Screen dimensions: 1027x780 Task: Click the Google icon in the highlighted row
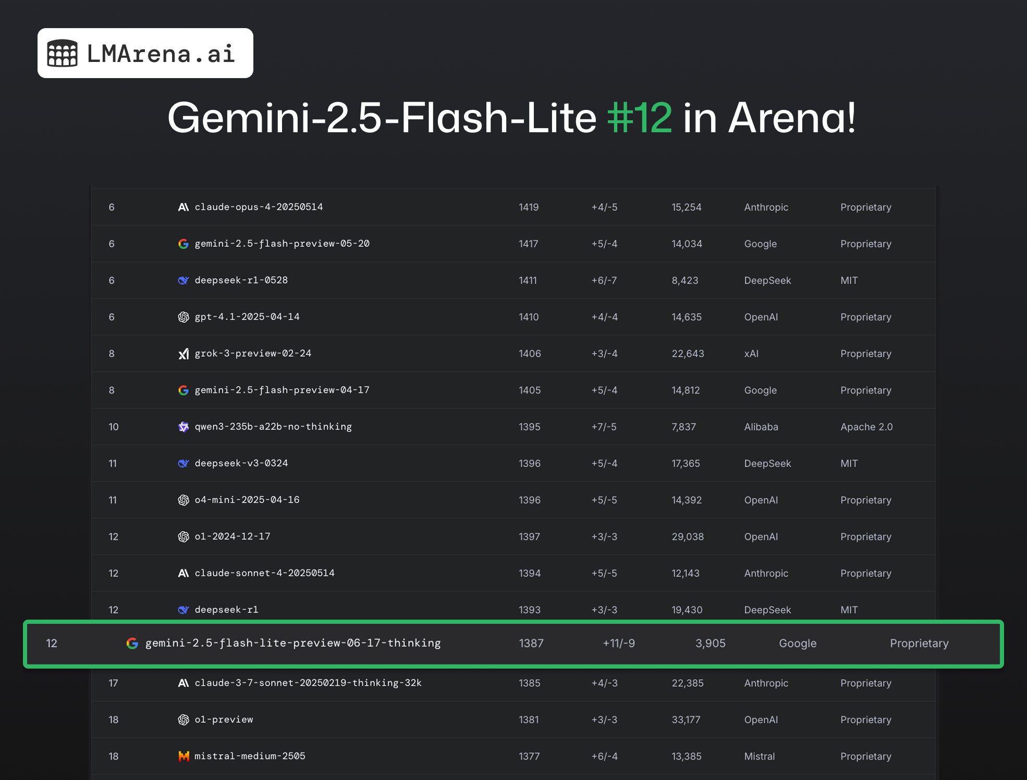132,643
